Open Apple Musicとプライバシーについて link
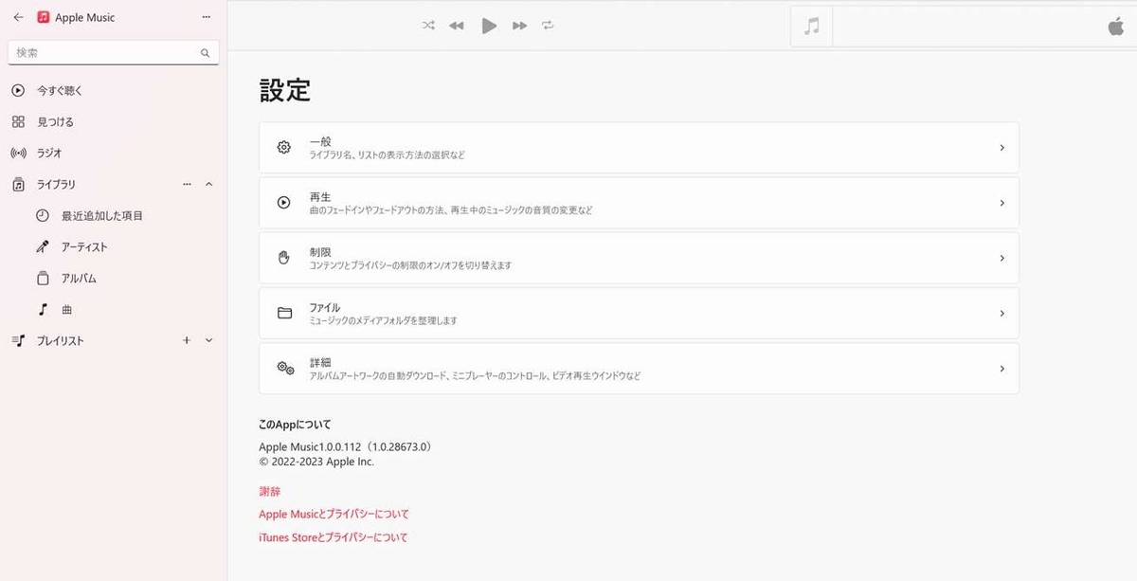Screen dimensions: 1137x581 coord(334,515)
